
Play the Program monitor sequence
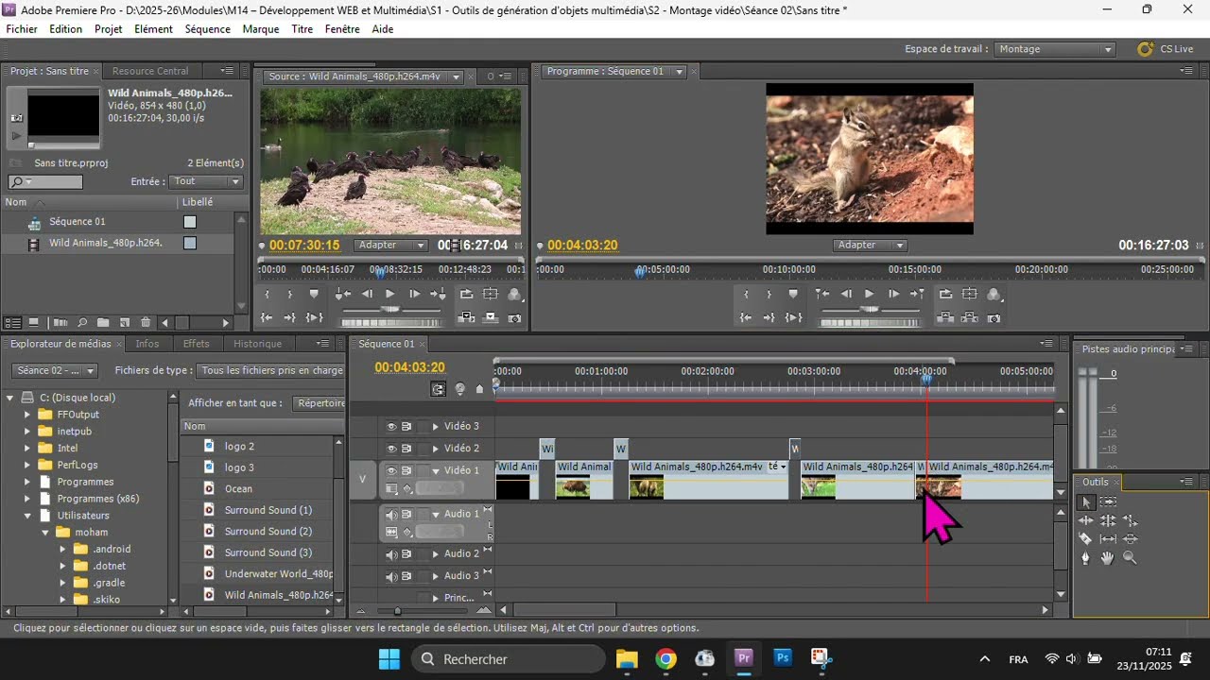(870, 294)
